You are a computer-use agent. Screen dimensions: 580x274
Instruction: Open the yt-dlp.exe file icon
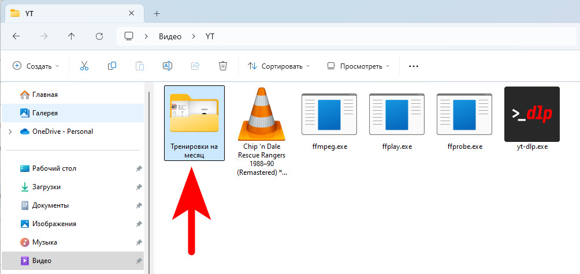click(x=531, y=114)
